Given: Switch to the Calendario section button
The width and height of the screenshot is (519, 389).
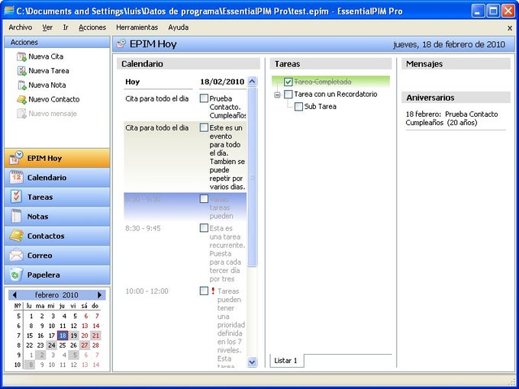Looking at the screenshot, I should [x=57, y=177].
